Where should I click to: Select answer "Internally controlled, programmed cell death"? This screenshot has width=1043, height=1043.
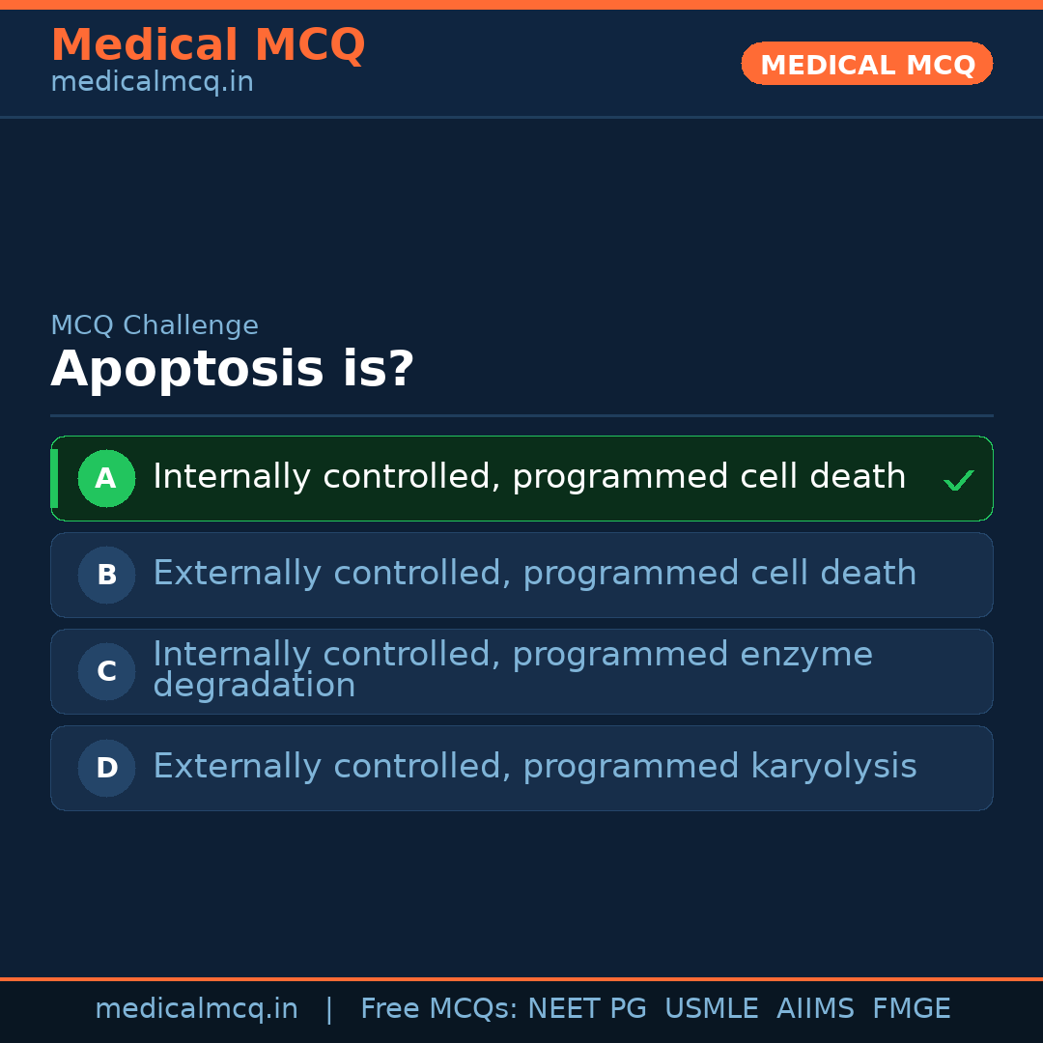click(x=529, y=477)
